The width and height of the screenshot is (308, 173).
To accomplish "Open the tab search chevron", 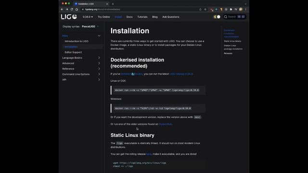I will pyautogui.click(x=245, y=4).
